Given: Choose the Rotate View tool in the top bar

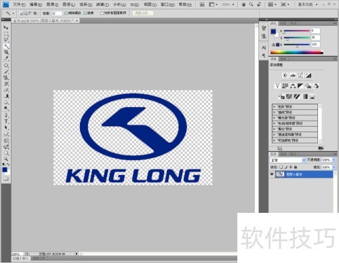Looking at the screenshot, I should pyautogui.click(x=260, y=4).
